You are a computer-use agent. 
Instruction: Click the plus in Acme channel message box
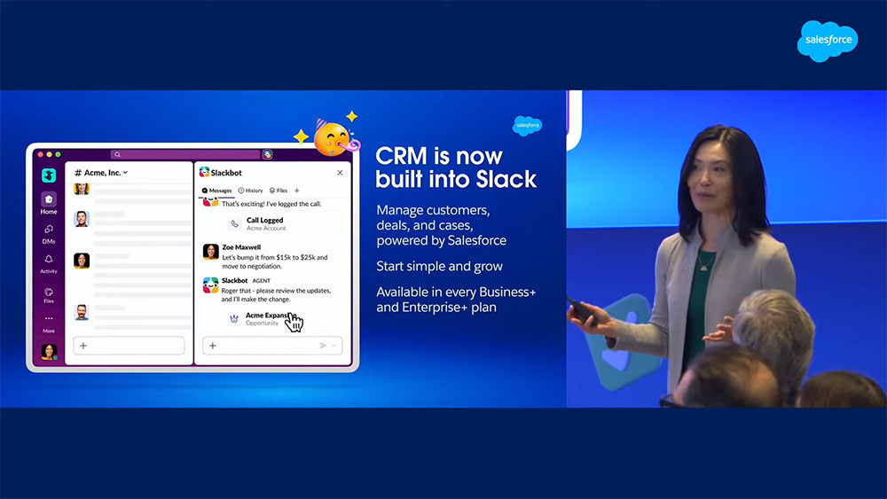(x=83, y=346)
